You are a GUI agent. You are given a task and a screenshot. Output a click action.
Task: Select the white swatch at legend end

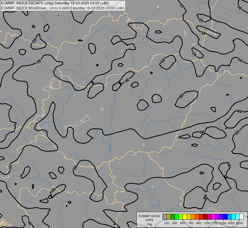241,217
